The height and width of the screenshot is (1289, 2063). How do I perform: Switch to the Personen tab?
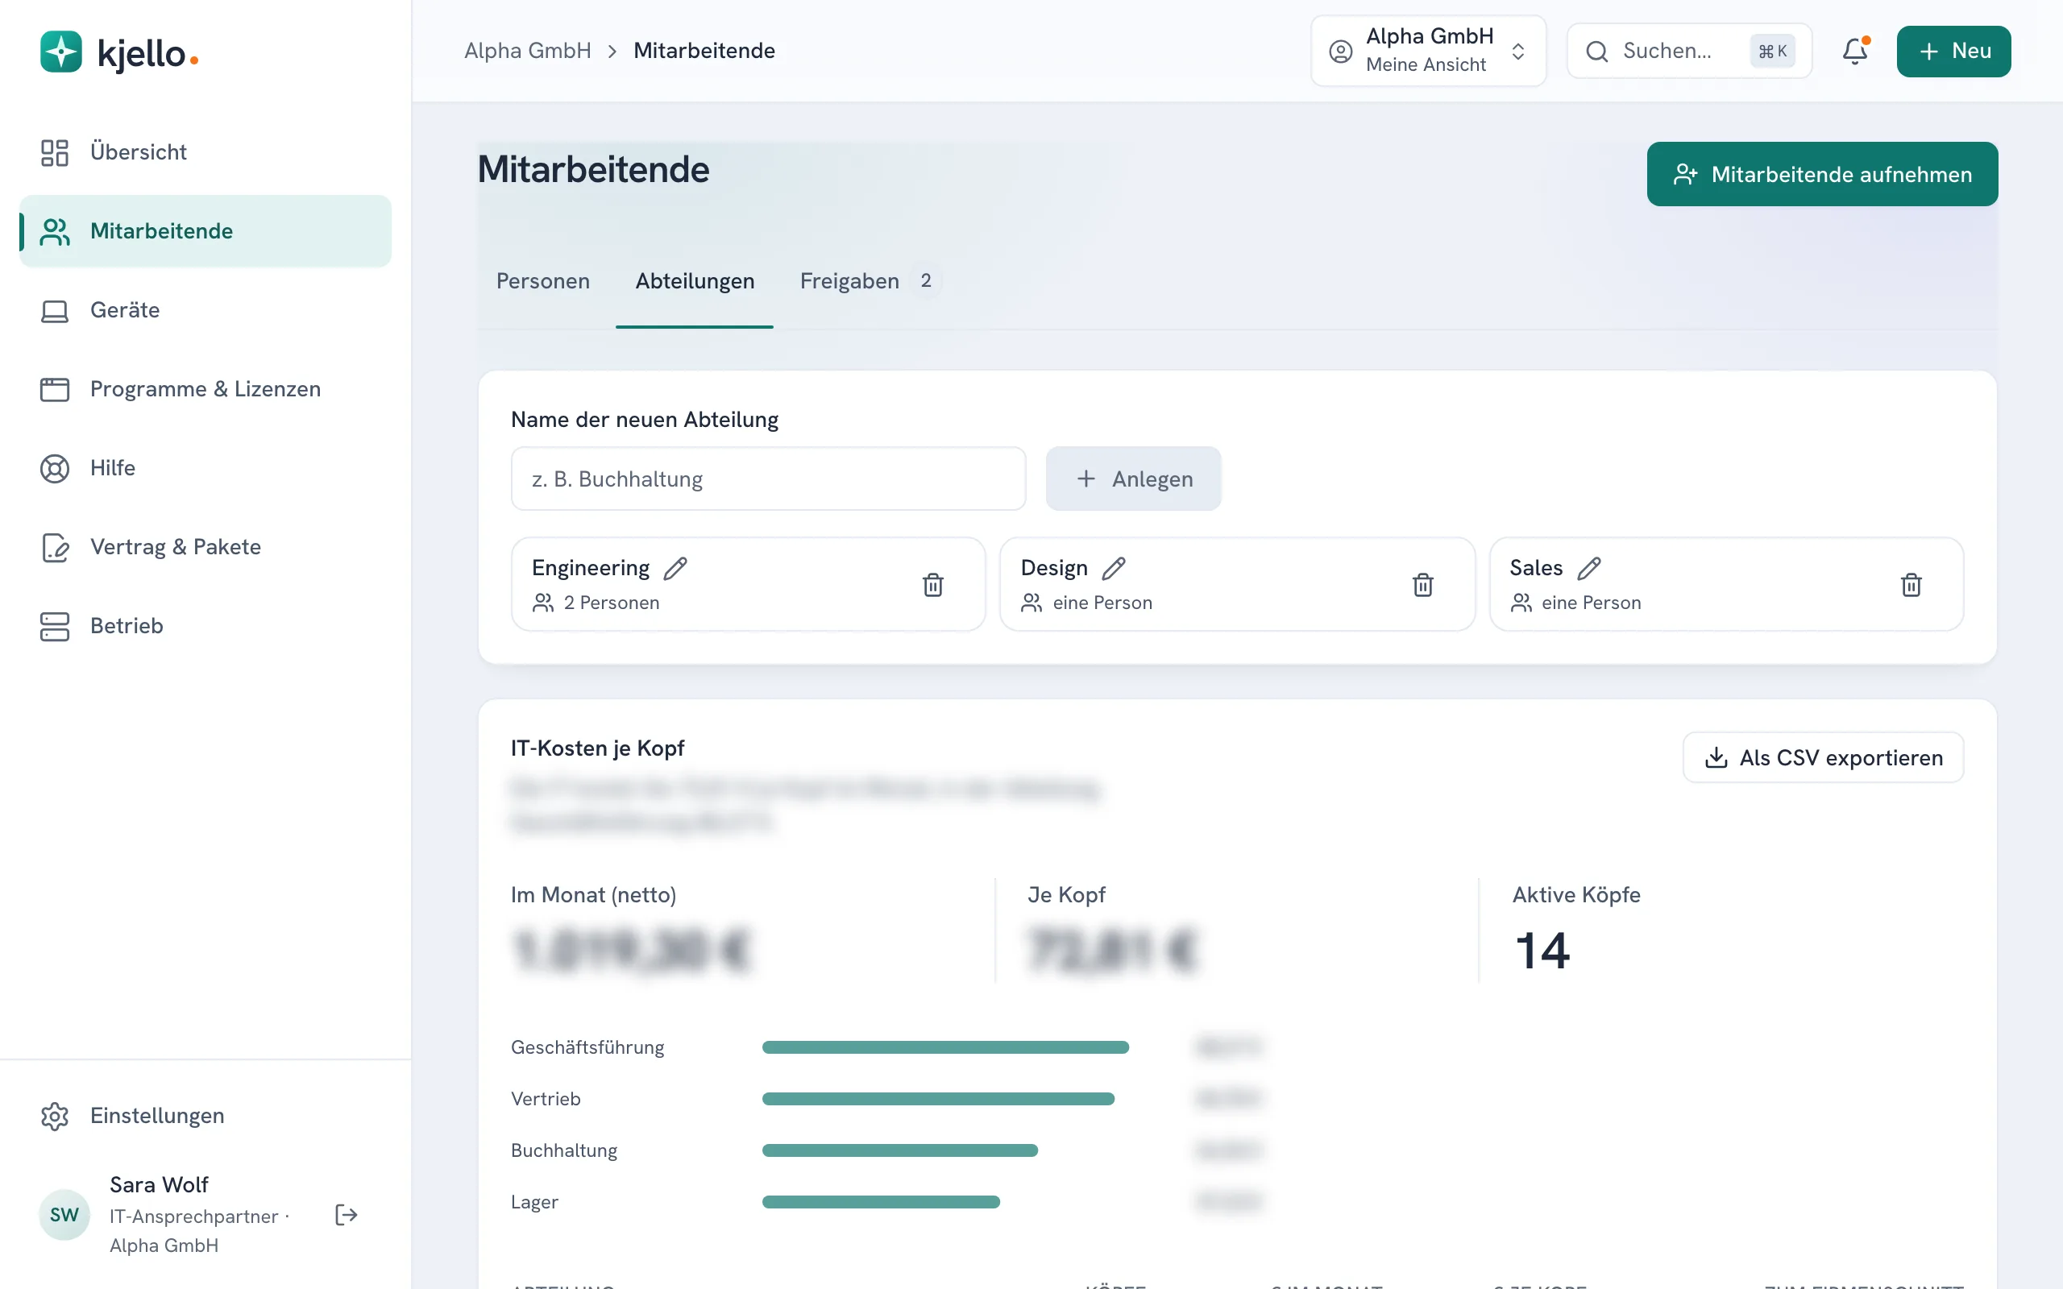coord(543,281)
